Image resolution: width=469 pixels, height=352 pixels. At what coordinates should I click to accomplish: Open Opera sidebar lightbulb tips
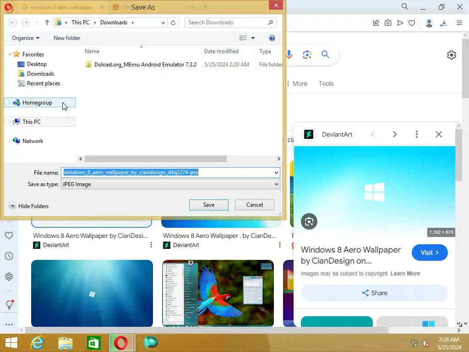pyautogui.click(x=9, y=304)
